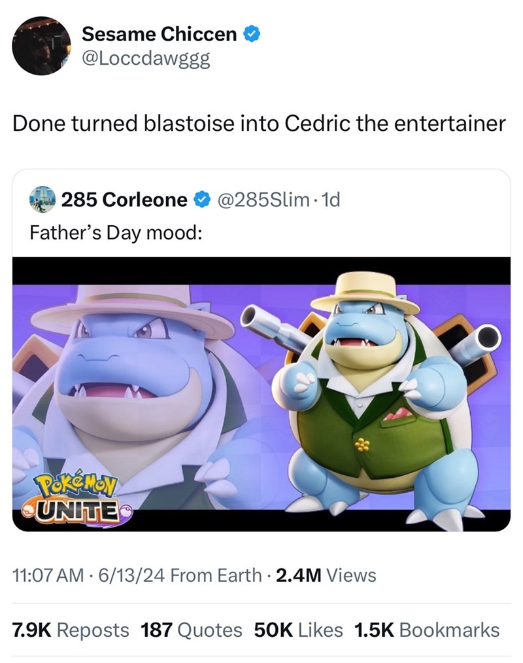The width and height of the screenshot is (523, 663).
Task: Click the full-body Blastoise in green vest
Action: click(379, 399)
